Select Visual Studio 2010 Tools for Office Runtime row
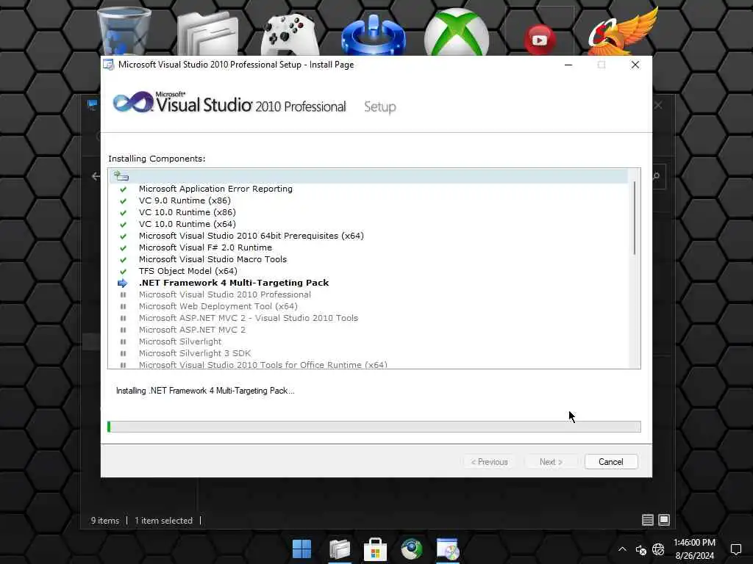The image size is (753, 564). pos(263,365)
